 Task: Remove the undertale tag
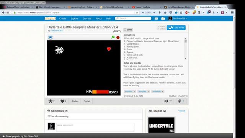(x=162, y=91)
